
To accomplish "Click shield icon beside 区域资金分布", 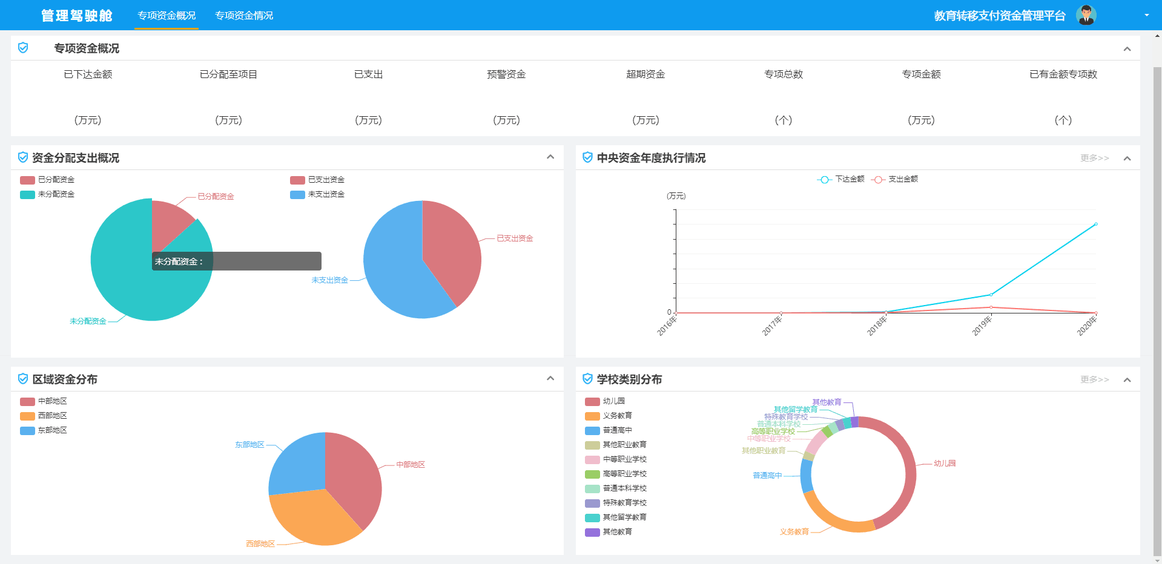I will pyautogui.click(x=23, y=379).
